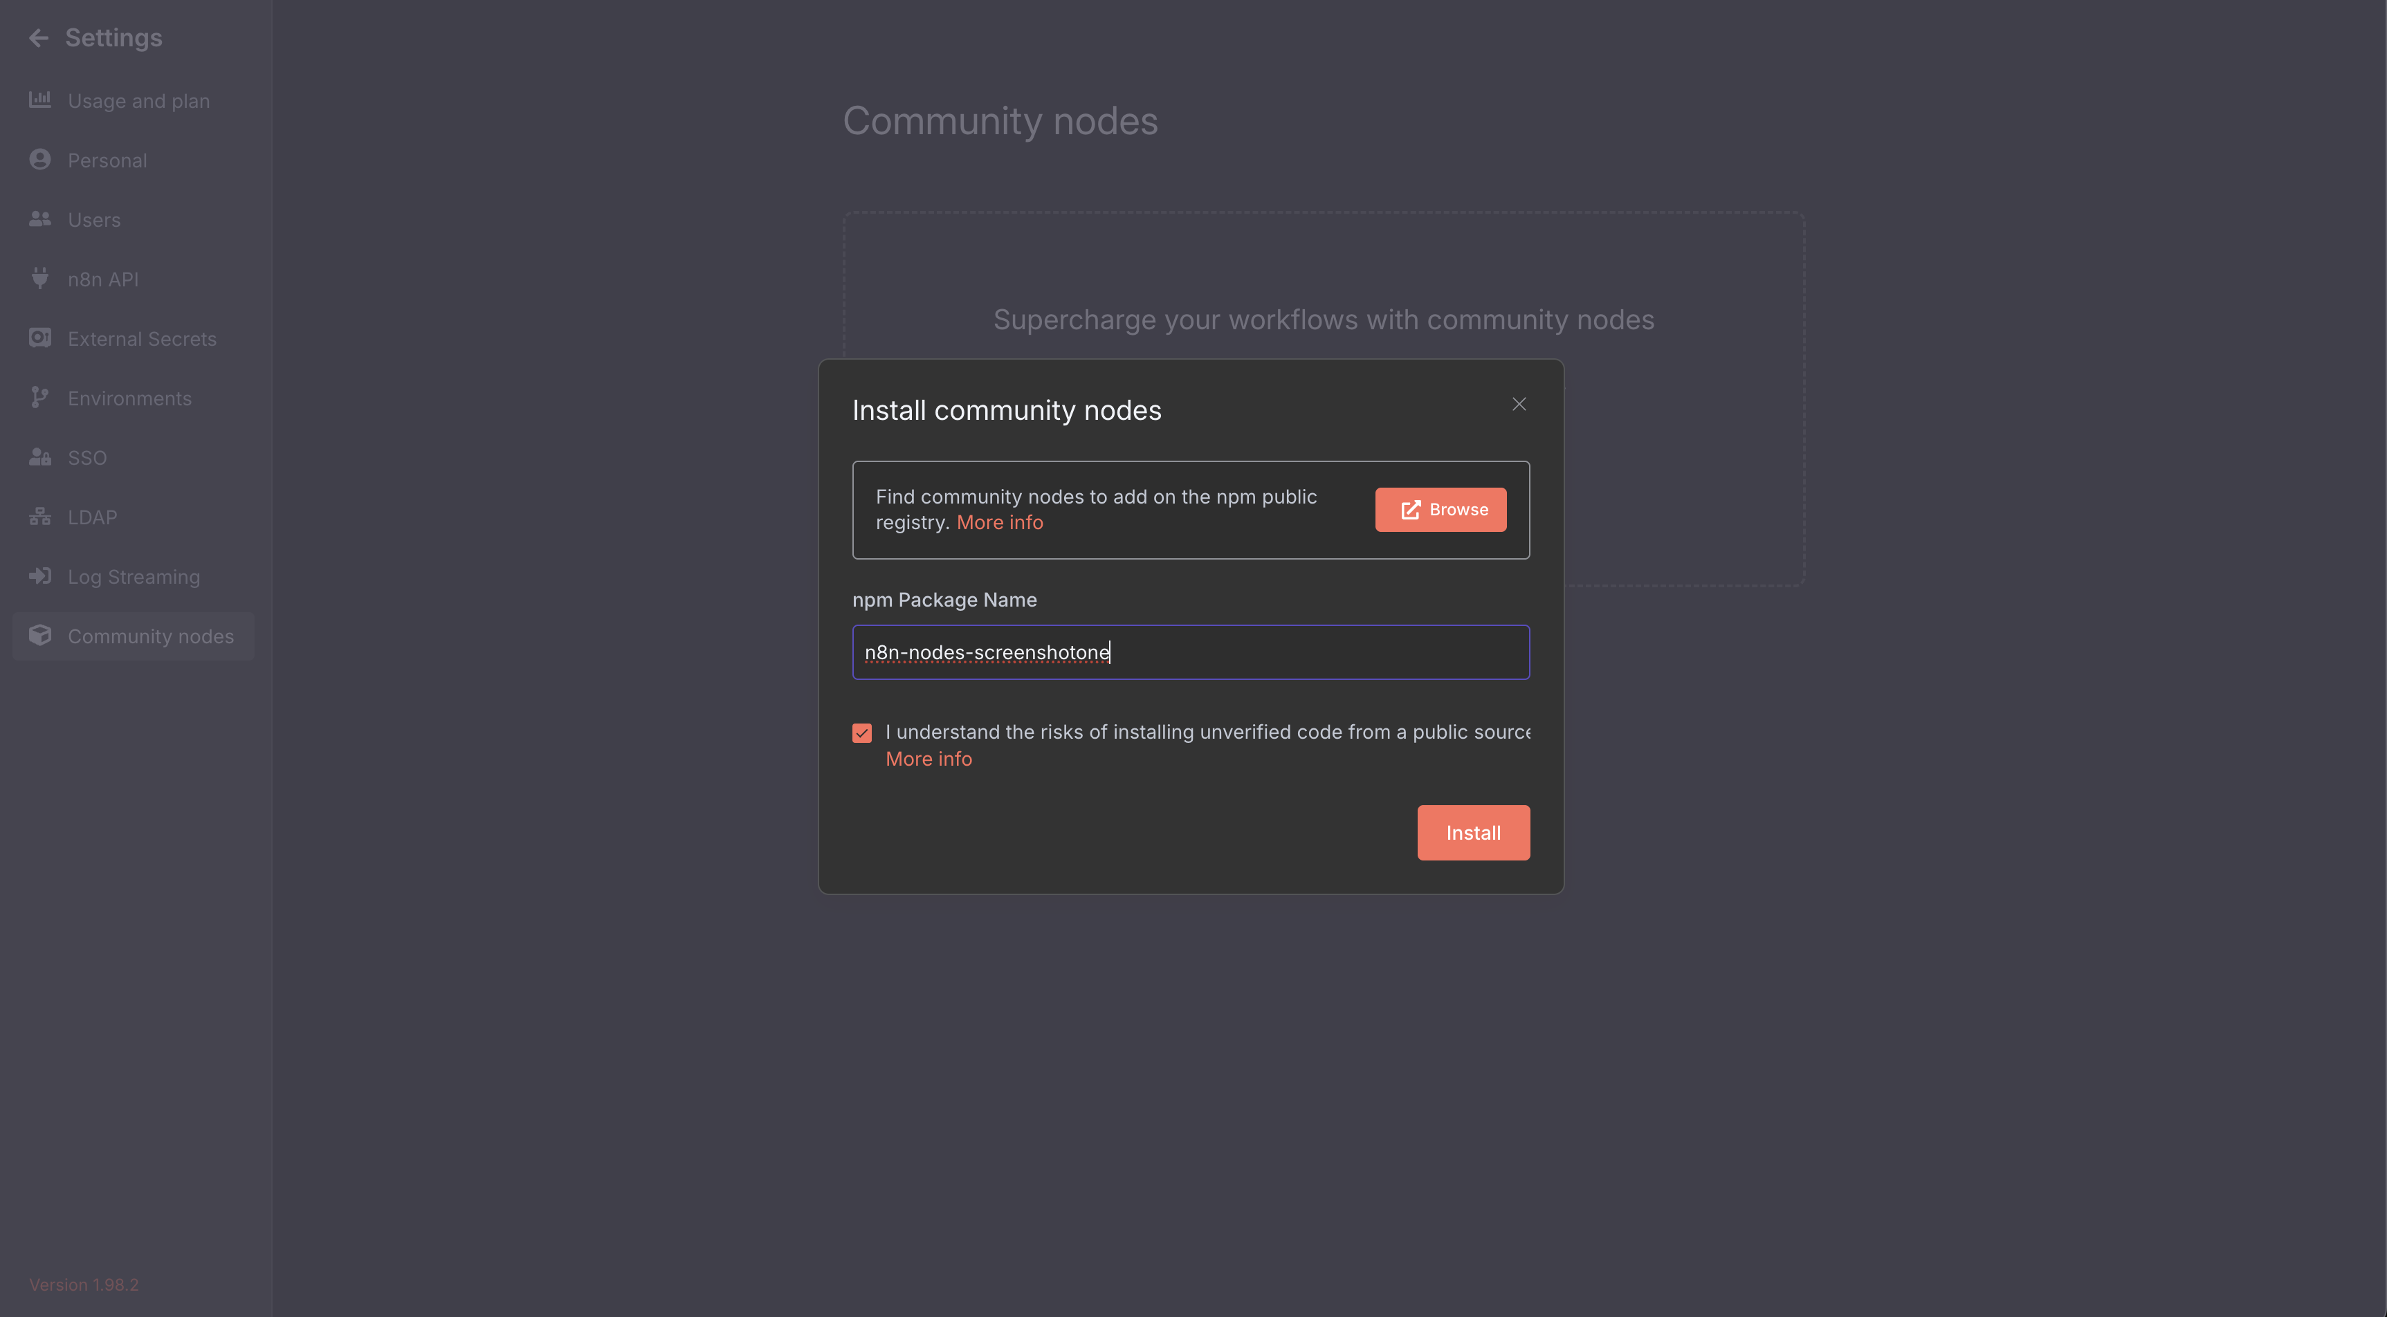Open the SSO settings page
Viewport: 2387px width, 1317px height.
pyautogui.click(x=87, y=457)
